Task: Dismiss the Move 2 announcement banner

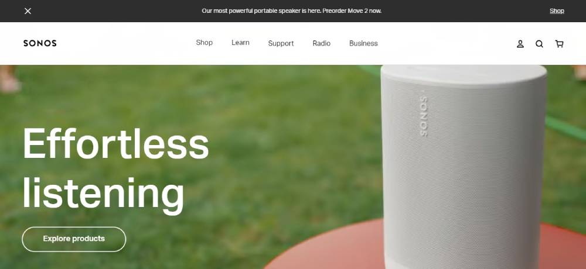Action: [28, 11]
